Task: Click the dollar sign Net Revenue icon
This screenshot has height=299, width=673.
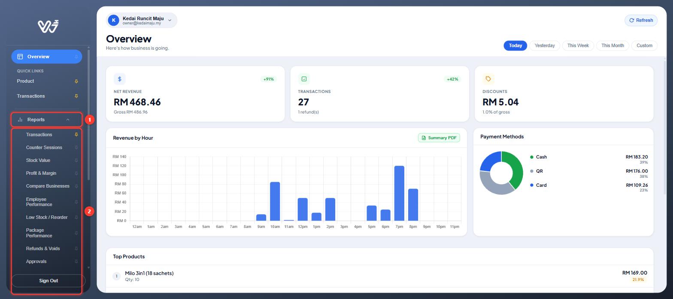Action: (119, 79)
